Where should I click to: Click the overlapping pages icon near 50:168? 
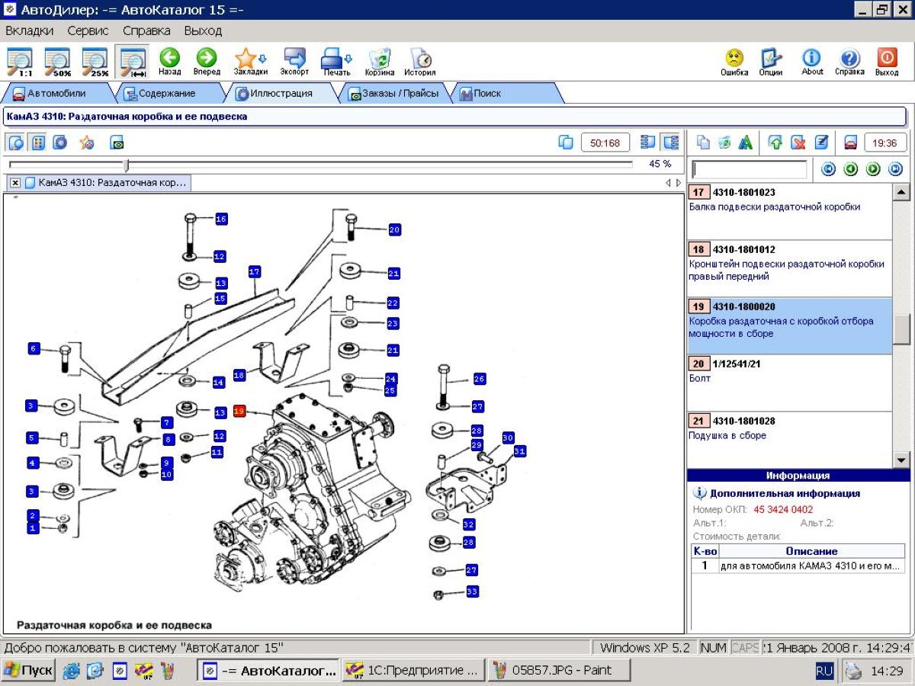point(565,142)
